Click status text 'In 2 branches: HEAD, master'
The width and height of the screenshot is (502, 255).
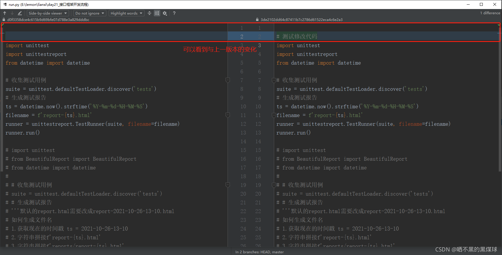(260, 252)
